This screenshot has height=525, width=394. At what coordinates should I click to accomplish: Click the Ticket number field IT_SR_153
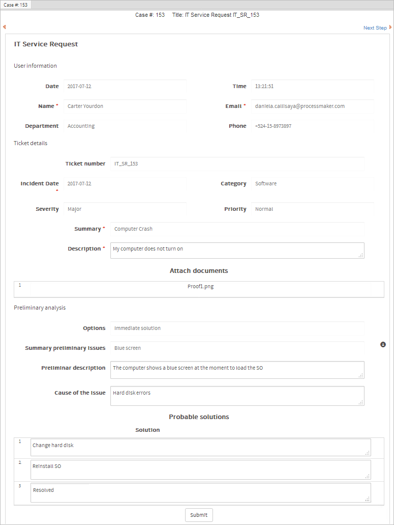tap(237, 164)
